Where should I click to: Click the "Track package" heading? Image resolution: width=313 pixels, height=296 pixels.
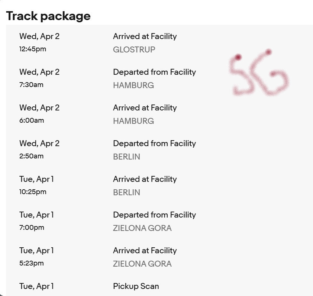pos(48,16)
